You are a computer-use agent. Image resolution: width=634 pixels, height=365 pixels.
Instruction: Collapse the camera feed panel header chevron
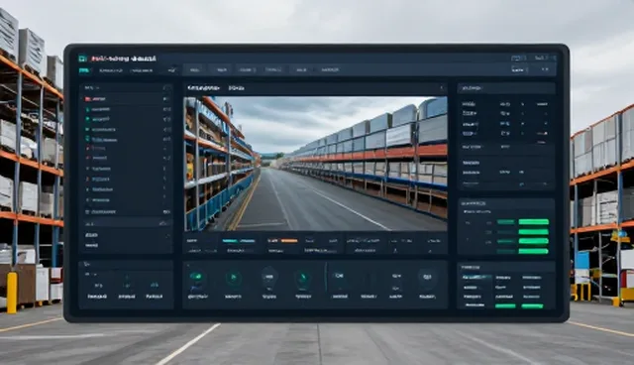pos(441,88)
